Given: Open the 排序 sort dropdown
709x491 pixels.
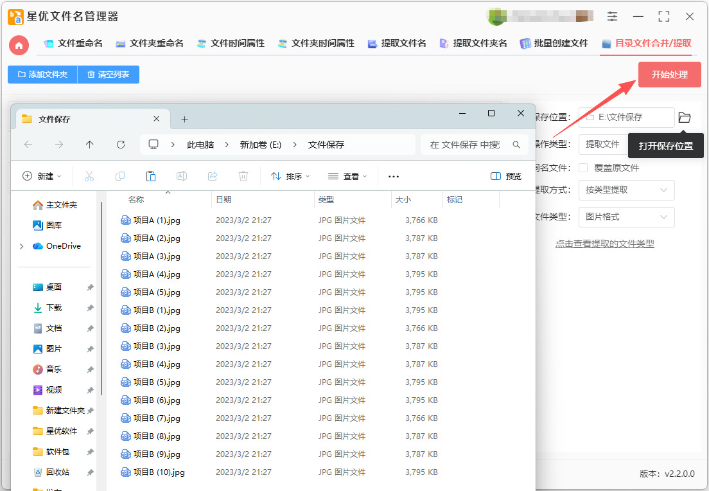Looking at the screenshot, I should coord(290,176).
